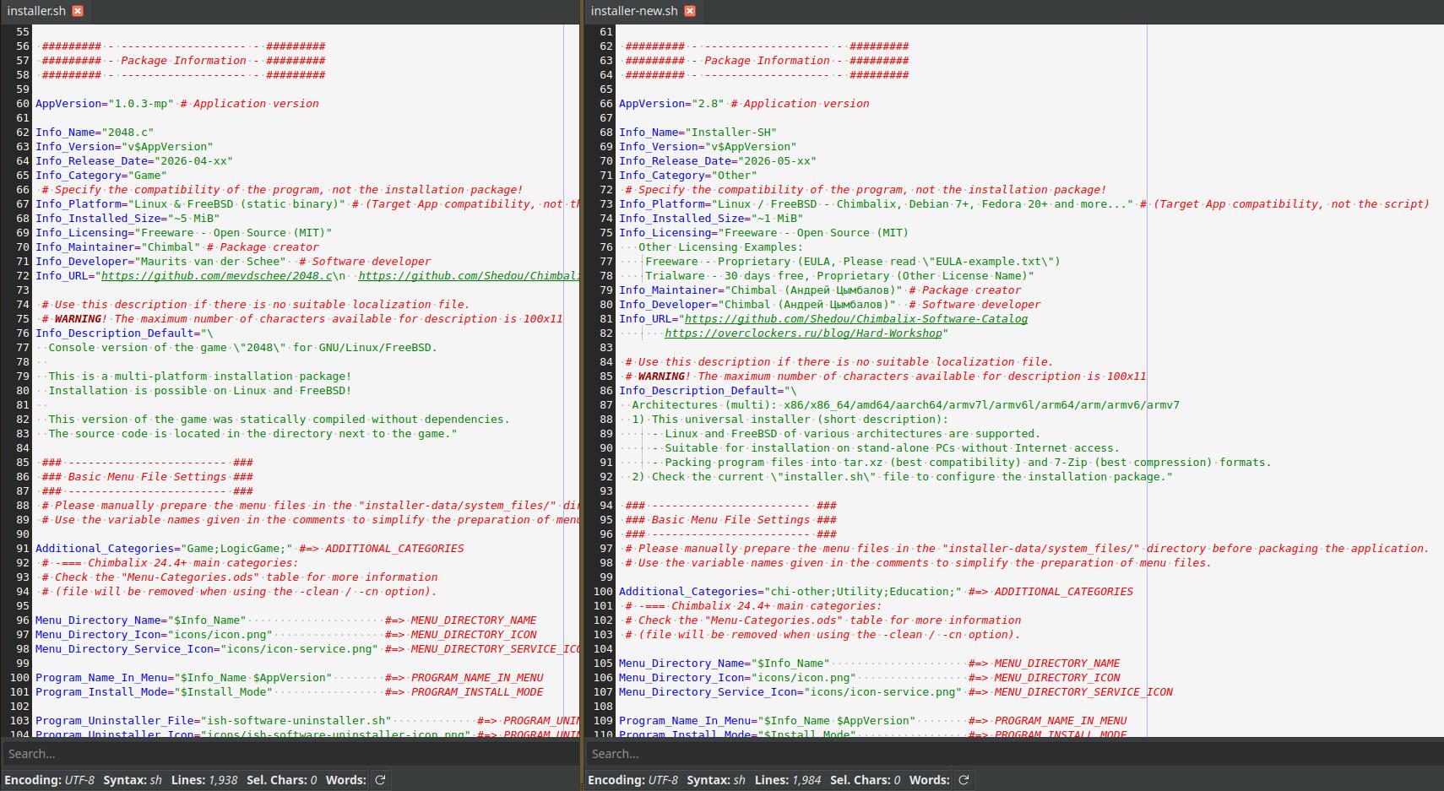The width and height of the screenshot is (1444, 791).
Task: Click the right pane Search field
Action: 1013,754
